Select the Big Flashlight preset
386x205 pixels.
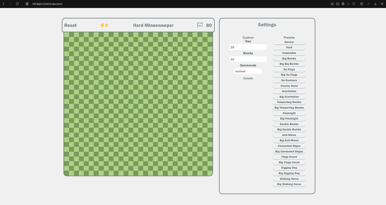(289, 119)
